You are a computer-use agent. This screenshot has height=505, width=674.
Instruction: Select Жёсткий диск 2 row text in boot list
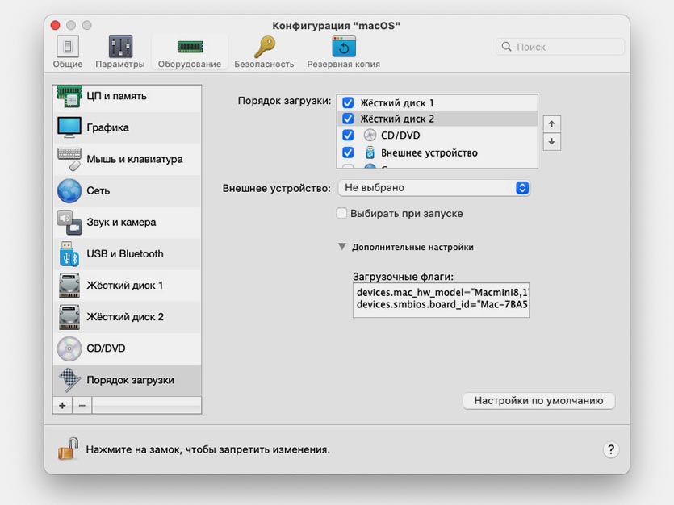[397, 119]
